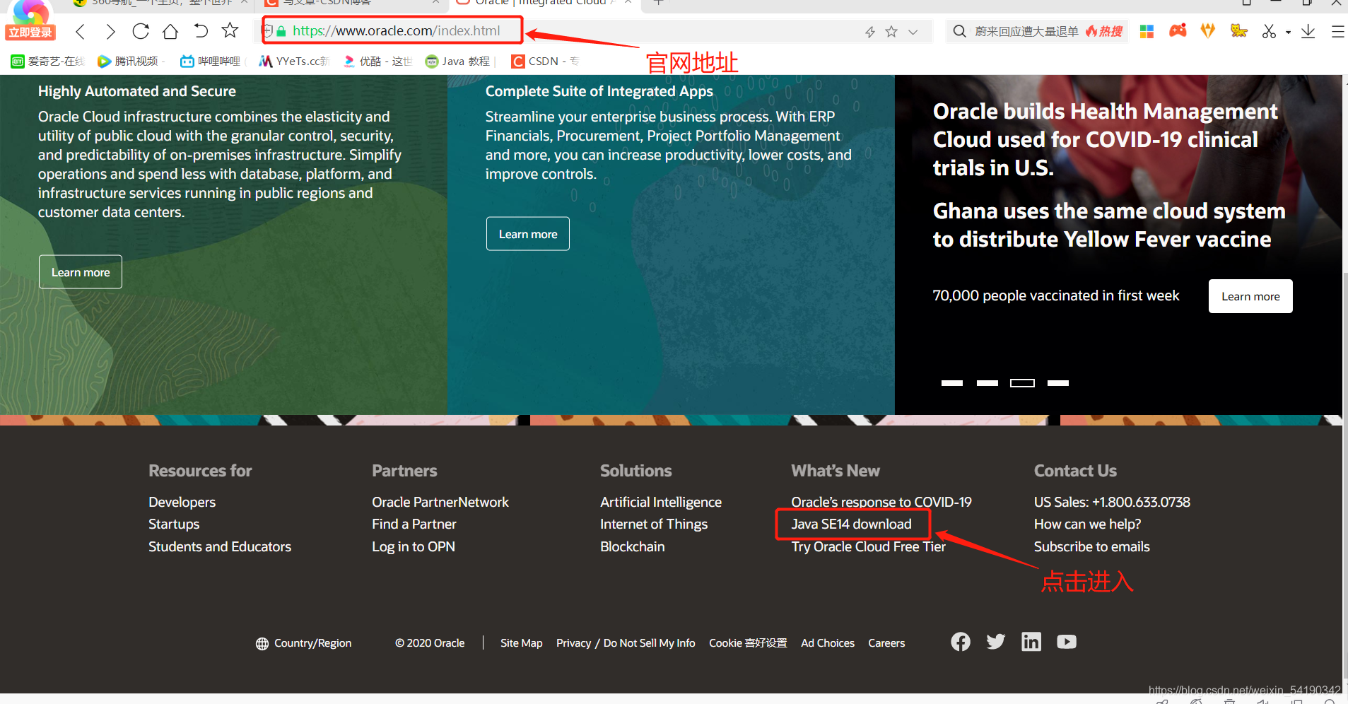
Task: Click Learn more under Highly Automated and Secure
Action: point(81,272)
